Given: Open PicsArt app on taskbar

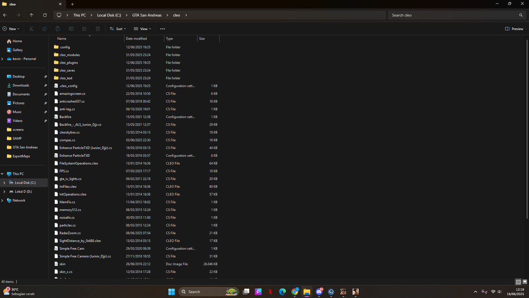Looking at the screenshot, I should tap(258, 291).
